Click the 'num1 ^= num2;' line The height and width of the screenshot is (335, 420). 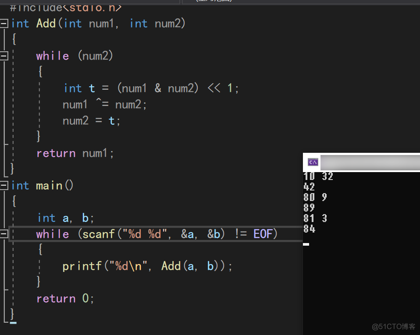click(104, 104)
